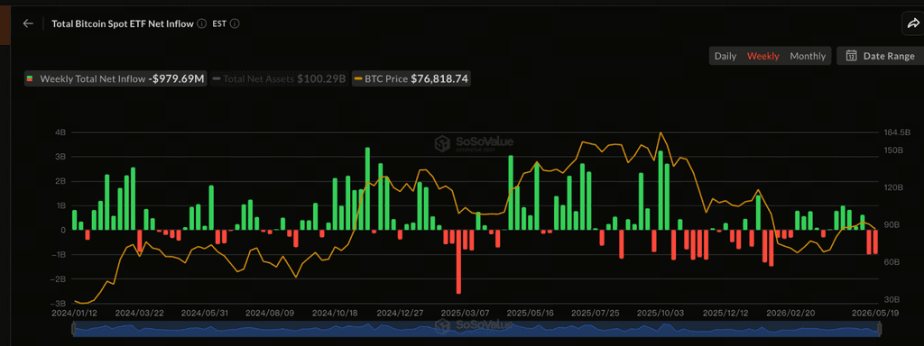924x346 pixels.
Task: Click the 3B left axis label
Action: (x=60, y=157)
